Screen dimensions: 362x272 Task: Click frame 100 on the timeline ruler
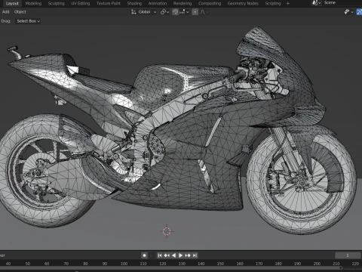(124, 264)
